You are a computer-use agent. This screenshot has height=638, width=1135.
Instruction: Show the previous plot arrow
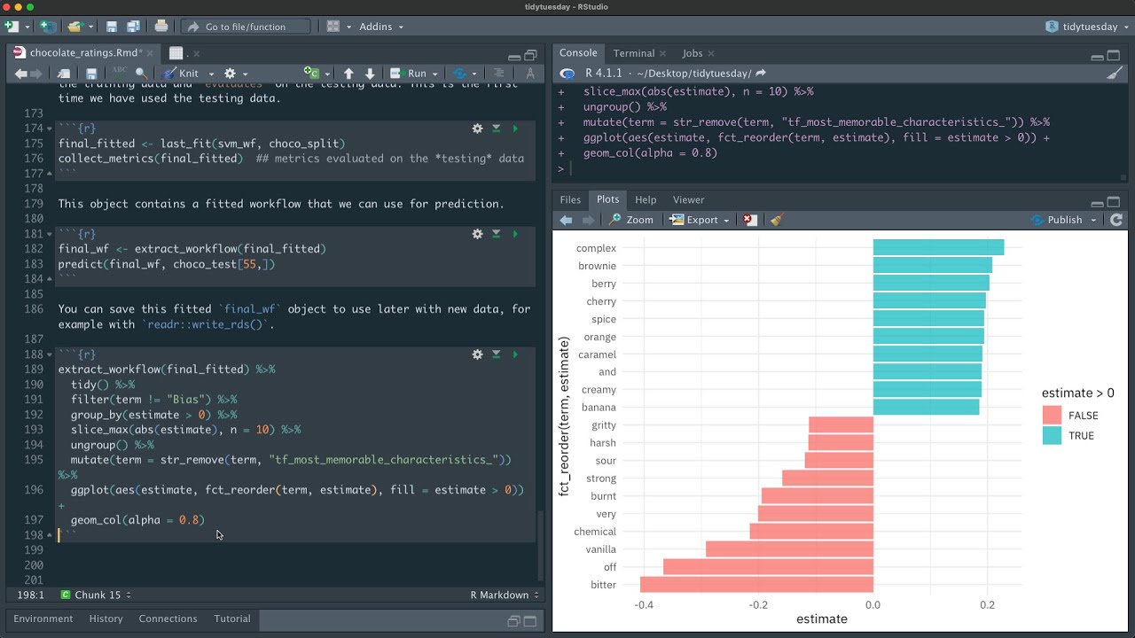pos(566,220)
